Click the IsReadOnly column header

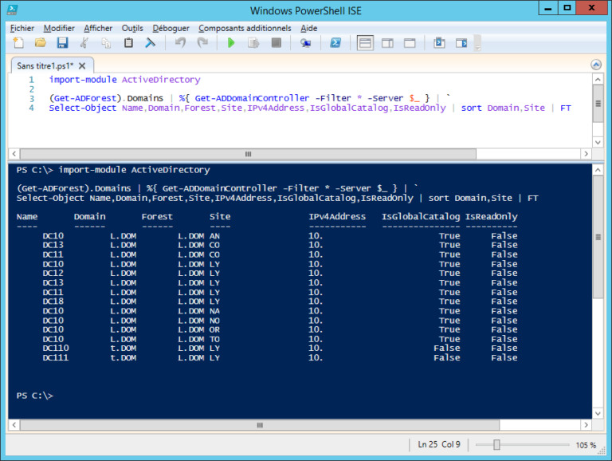click(x=492, y=216)
